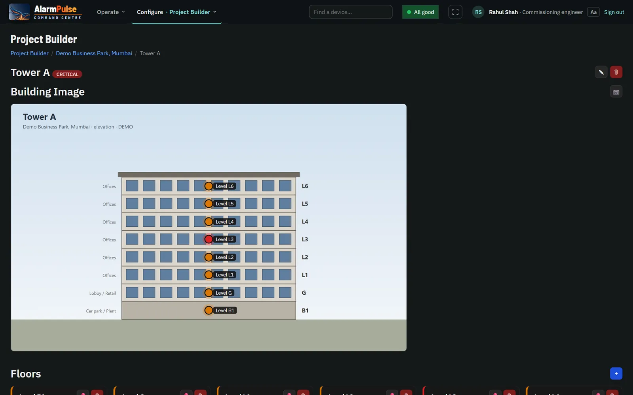The width and height of the screenshot is (633, 395).
Task: Click the Rahul Shah user name
Action: [503, 12]
